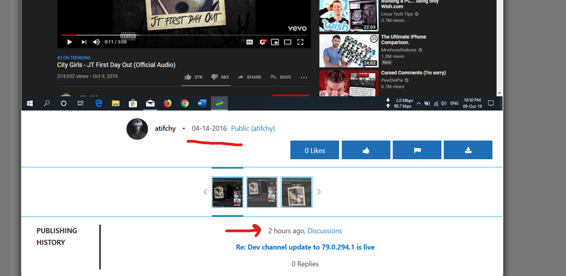Dislike the video with 583 thumbs down
This screenshot has height=276, width=566.
pyautogui.click(x=220, y=77)
